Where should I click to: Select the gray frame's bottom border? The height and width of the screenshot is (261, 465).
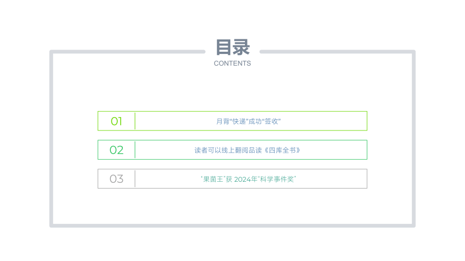[232, 225]
